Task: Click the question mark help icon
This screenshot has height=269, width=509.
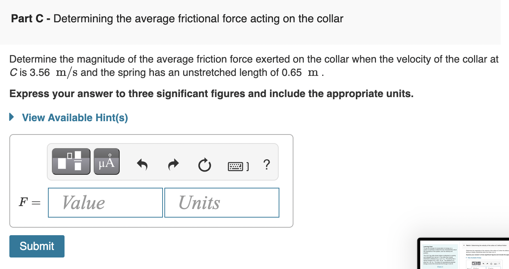Action: coord(266,165)
